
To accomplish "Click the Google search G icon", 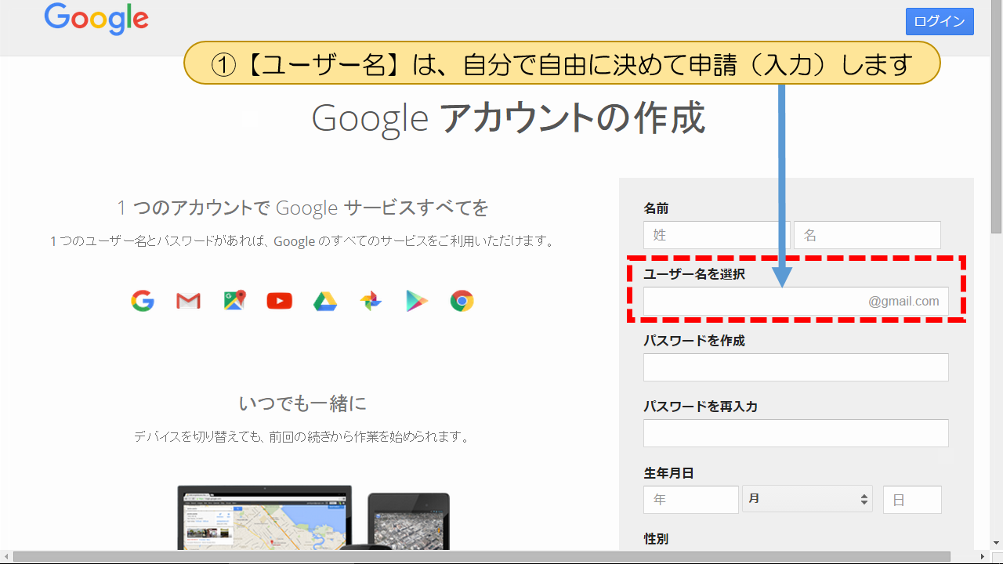I will [x=143, y=301].
